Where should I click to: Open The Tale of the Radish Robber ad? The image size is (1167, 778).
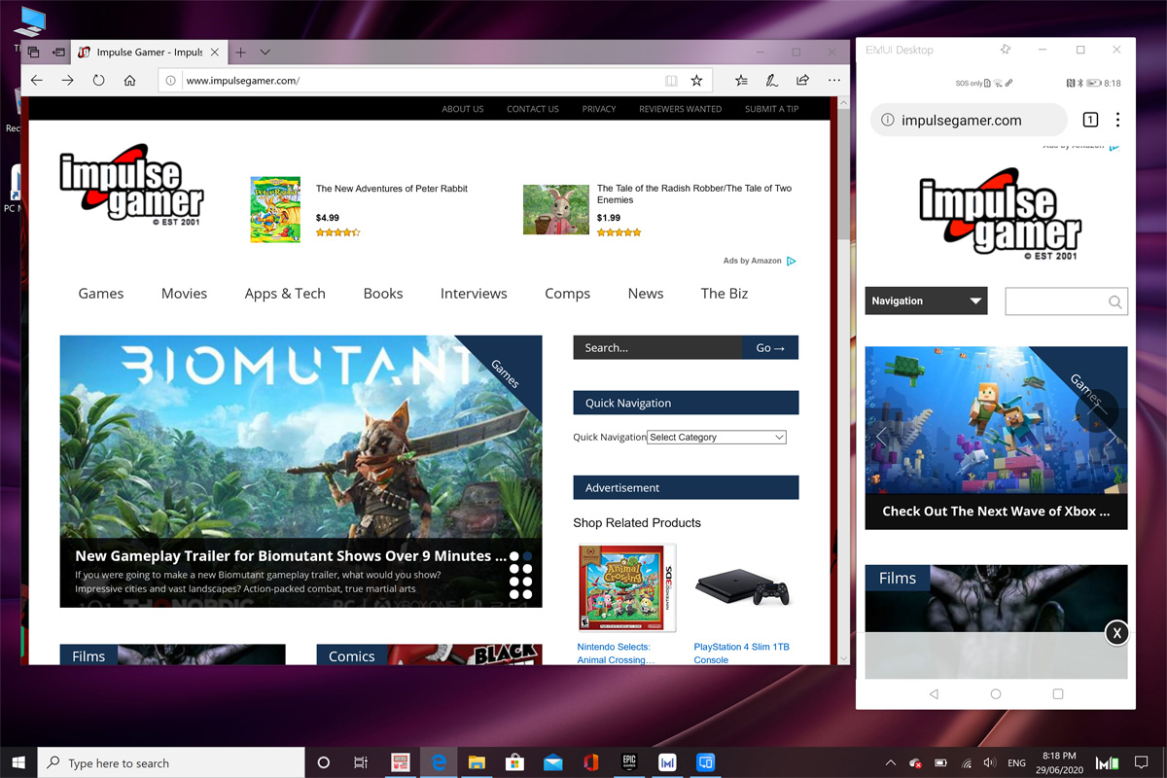[694, 194]
